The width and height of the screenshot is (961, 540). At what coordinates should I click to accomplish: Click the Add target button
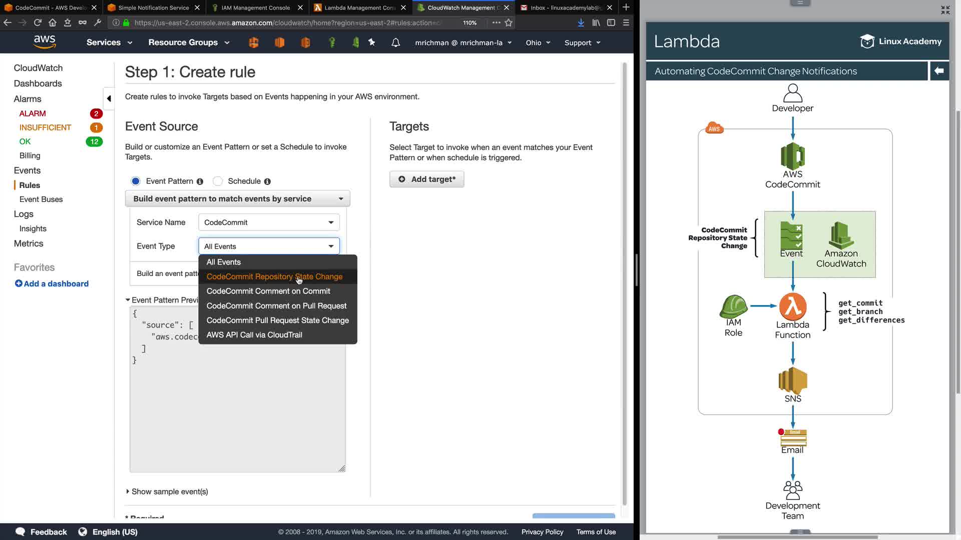coord(426,179)
